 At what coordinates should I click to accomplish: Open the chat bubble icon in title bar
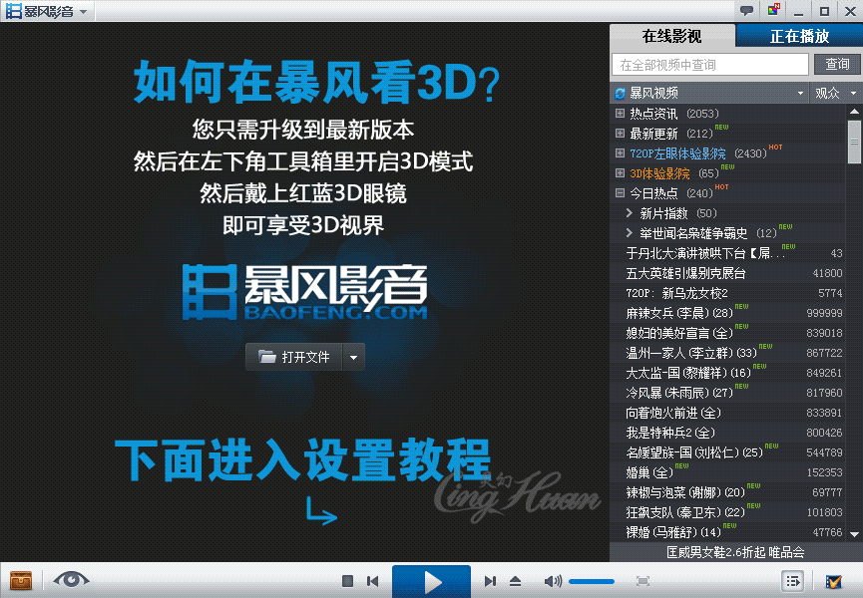[x=746, y=10]
